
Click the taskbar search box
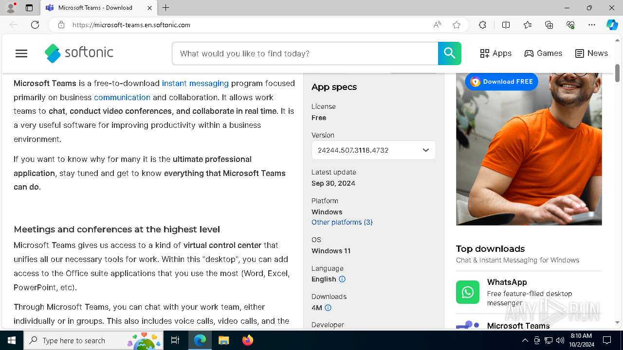point(93,340)
